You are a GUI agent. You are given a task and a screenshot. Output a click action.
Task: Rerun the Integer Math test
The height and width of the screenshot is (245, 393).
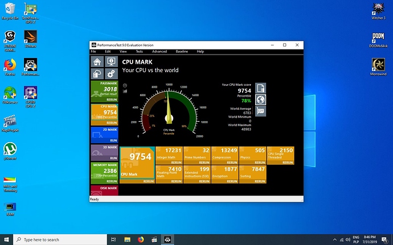point(176,163)
